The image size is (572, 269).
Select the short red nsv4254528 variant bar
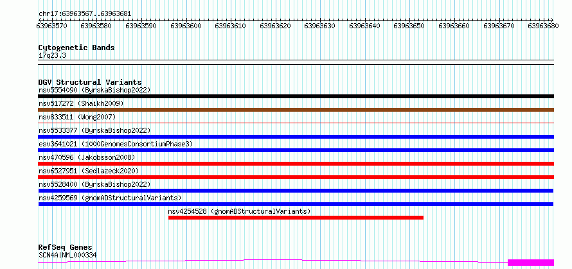coord(296,218)
